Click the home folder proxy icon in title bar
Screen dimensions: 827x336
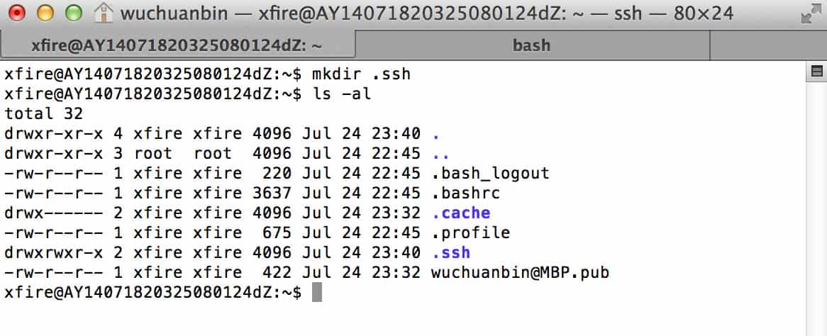tap(103, 13)
